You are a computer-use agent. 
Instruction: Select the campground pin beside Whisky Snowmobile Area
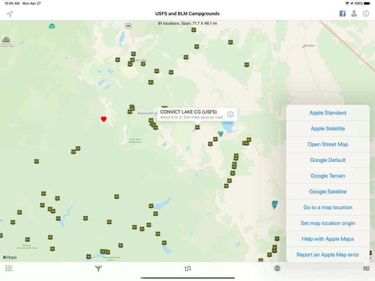point(27,239)
